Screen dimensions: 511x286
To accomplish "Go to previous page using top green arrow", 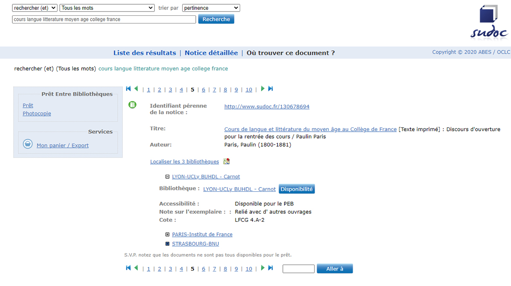I will 136,89.
